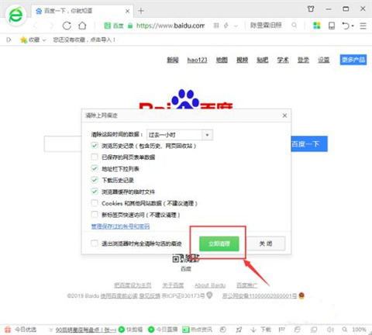Open the time range 过去一小时 dropdown
The image size is (372, 335).
pos(180,135)
